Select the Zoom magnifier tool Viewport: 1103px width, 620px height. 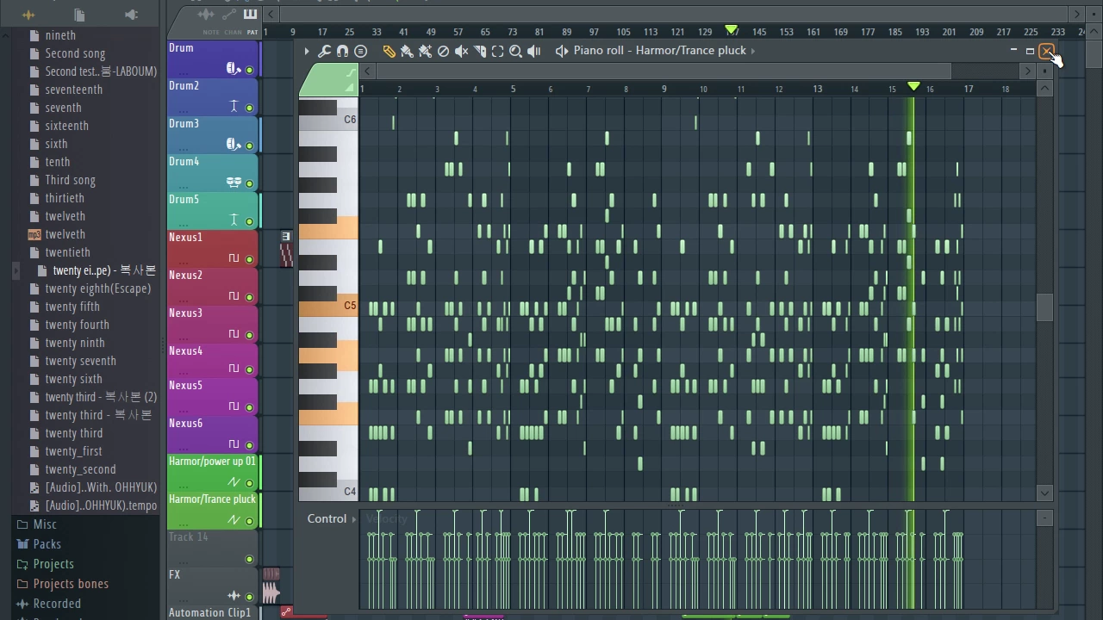(x=515, y=52)
